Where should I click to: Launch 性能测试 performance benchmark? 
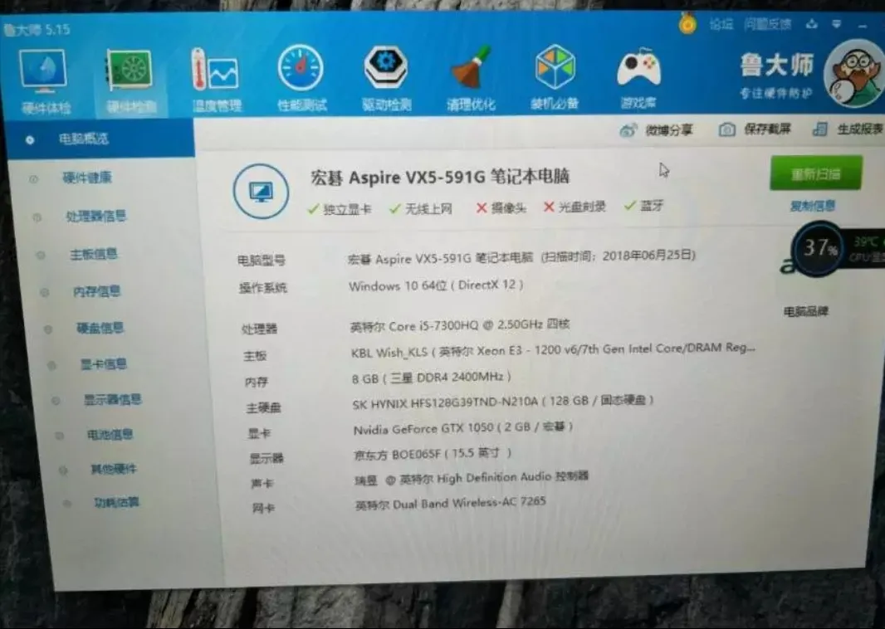pos(301,78)
